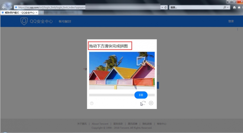Click the puzzle piece slot in image
The image size is (243, 133).
coord(141,61)
